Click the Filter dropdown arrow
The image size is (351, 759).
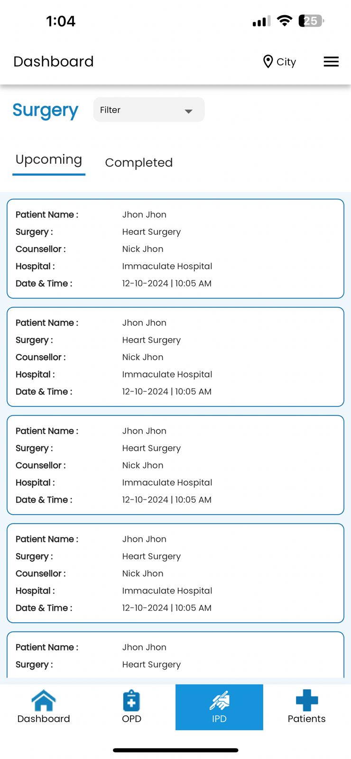(189, 111)
